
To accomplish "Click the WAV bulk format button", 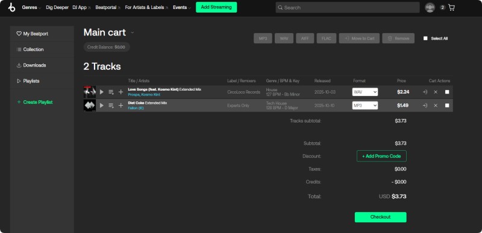I will [x=284, y=38].
